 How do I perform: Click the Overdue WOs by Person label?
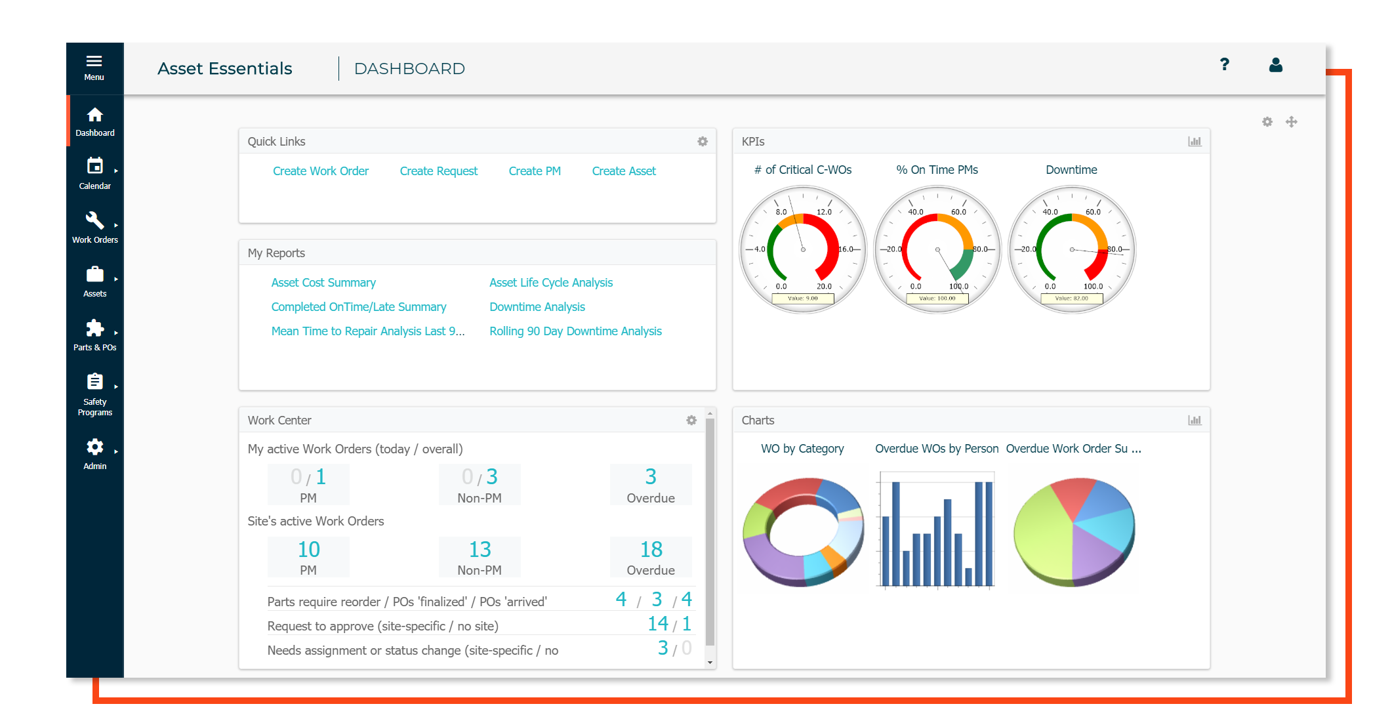[937, 449]
